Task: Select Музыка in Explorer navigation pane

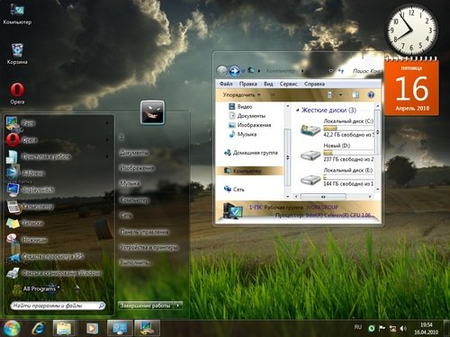Action: (242, 134)
